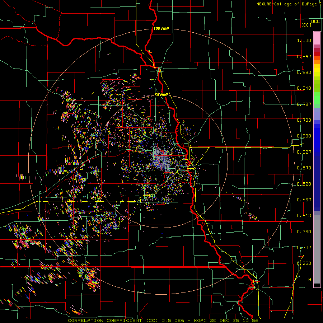Click the CORRELATION COEFFICIENT (CC) caption text
Screen dimensions: 323x323
(x=113, y=320)
